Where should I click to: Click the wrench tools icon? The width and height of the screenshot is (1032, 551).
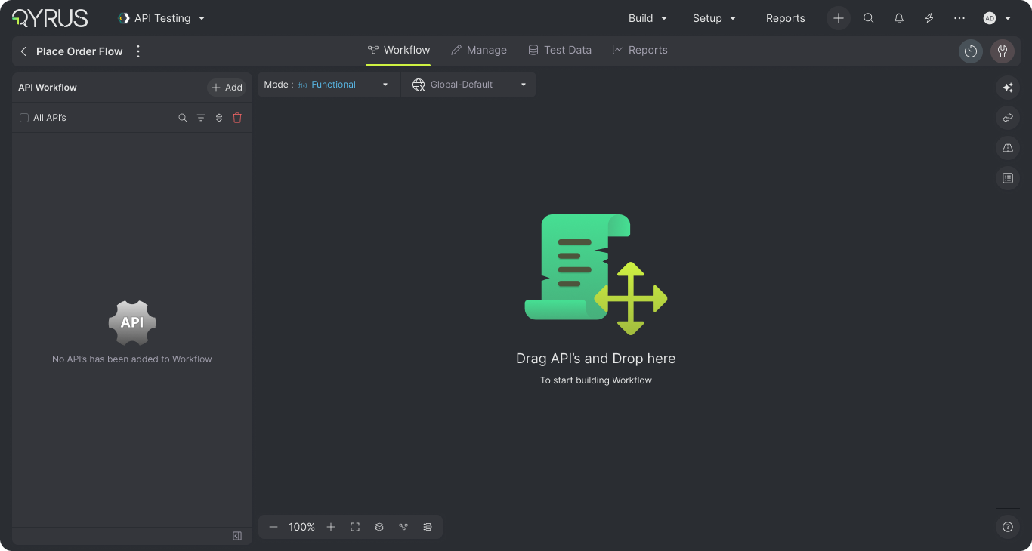[1003, 51]
